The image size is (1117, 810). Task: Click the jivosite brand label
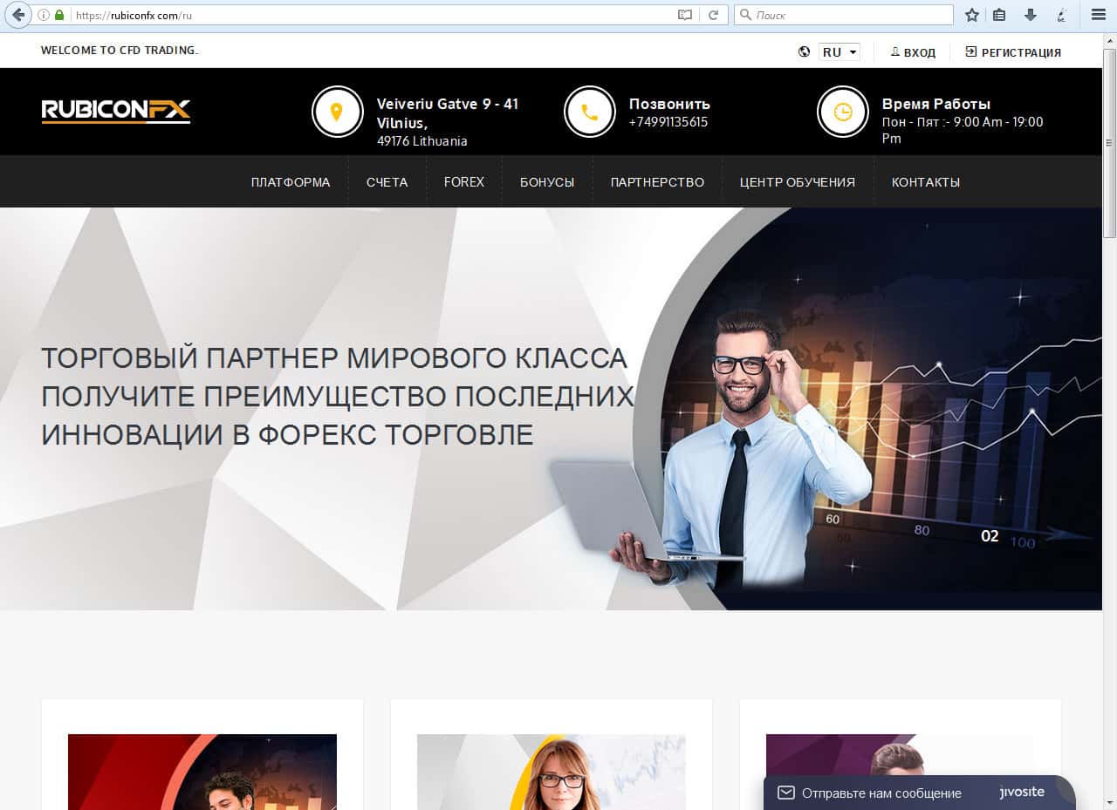(1022, 793)
